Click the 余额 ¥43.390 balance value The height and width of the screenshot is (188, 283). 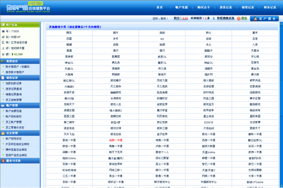coord(17,54)
